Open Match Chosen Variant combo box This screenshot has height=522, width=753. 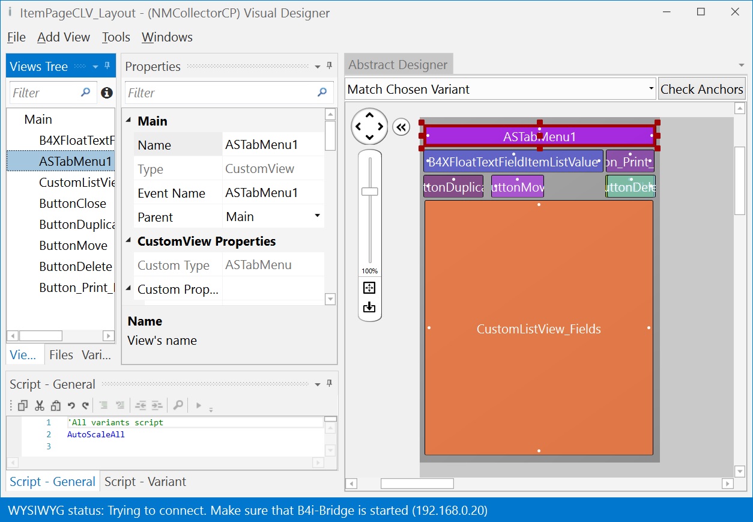[x=501, y=89]
